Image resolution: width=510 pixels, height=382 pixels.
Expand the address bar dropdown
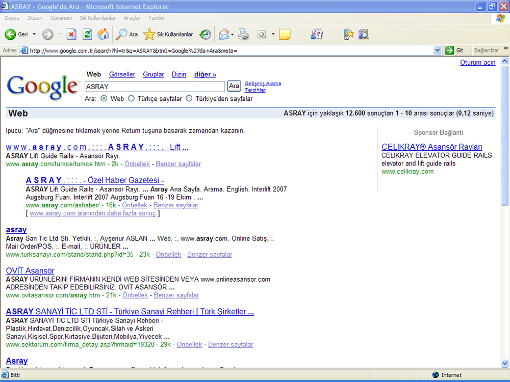coord(438,50)
